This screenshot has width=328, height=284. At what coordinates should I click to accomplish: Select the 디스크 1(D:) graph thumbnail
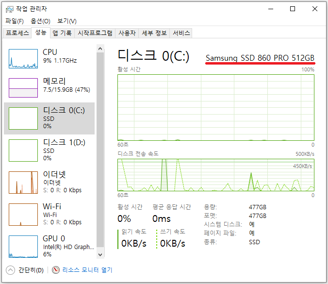point(23,150)
